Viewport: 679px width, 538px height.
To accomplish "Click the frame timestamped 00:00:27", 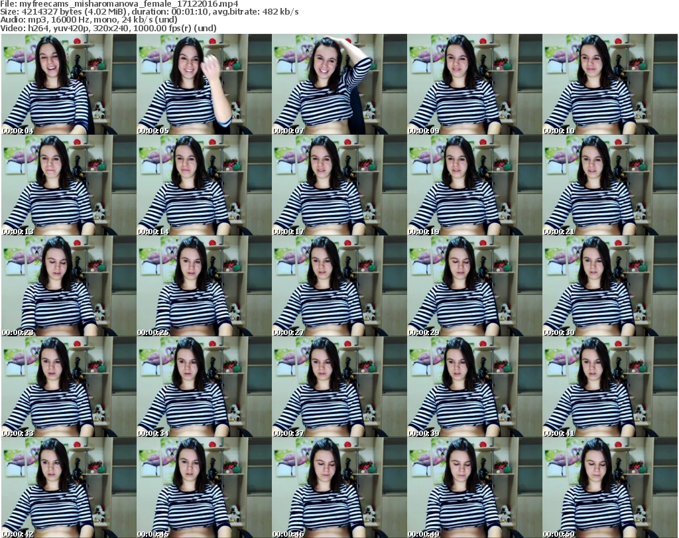I will [339, 286].
